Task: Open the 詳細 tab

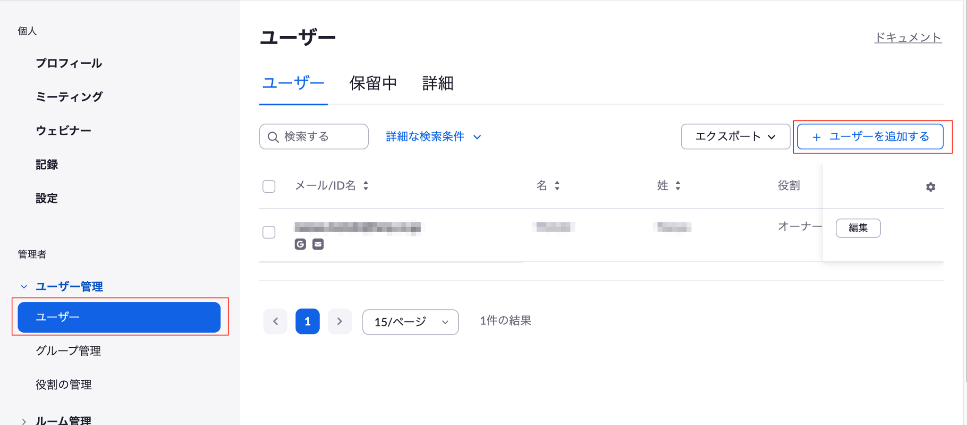Action: [x=438, y=83]
